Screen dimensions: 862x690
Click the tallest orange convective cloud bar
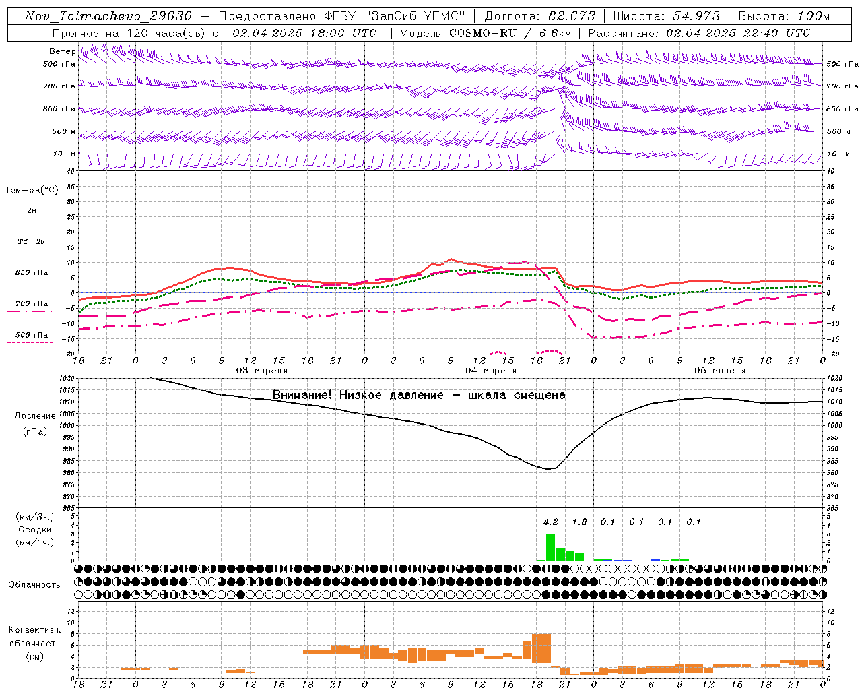point(541,648)
